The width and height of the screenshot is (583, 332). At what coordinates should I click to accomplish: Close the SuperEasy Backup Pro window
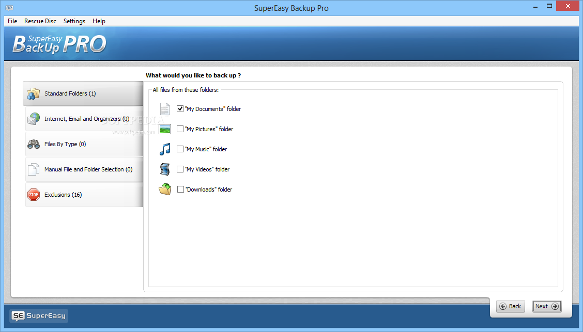point(568,6)
